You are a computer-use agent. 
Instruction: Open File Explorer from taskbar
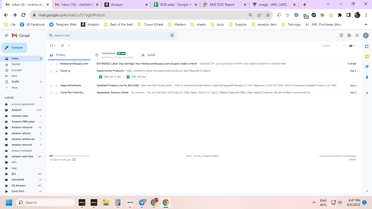tap(106, 202)
